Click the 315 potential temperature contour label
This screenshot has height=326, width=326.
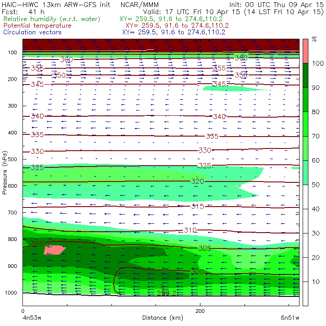[197, 207]
